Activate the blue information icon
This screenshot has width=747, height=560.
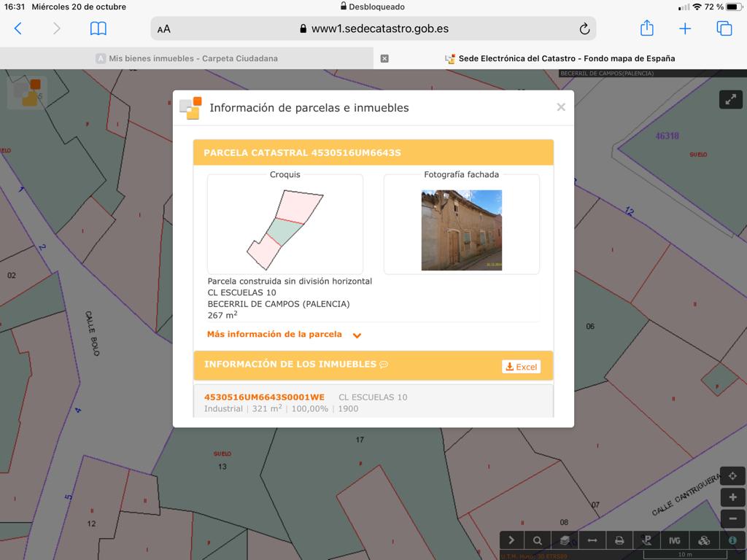732,540
